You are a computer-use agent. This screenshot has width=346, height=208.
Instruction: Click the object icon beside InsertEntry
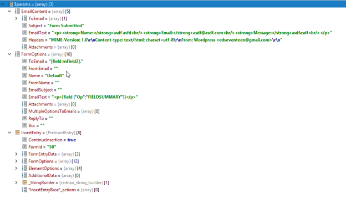pos(17,133)
